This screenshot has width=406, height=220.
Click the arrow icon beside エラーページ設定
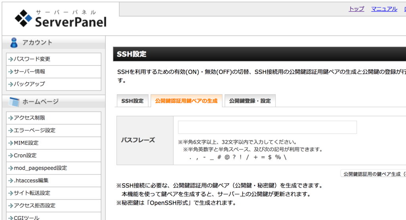[x=11, y=131]
